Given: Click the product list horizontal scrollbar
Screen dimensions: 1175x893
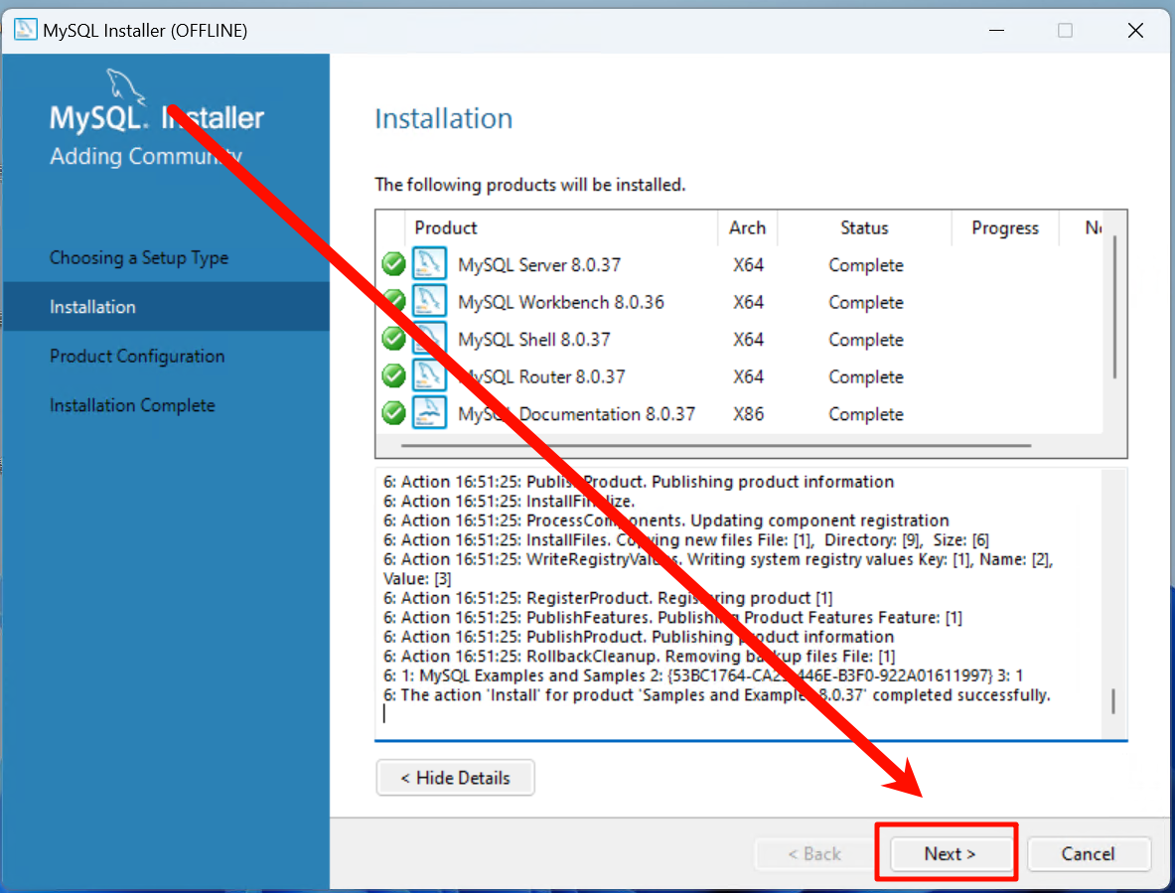Looking at the screenshot, I should [x=716, y=445].
